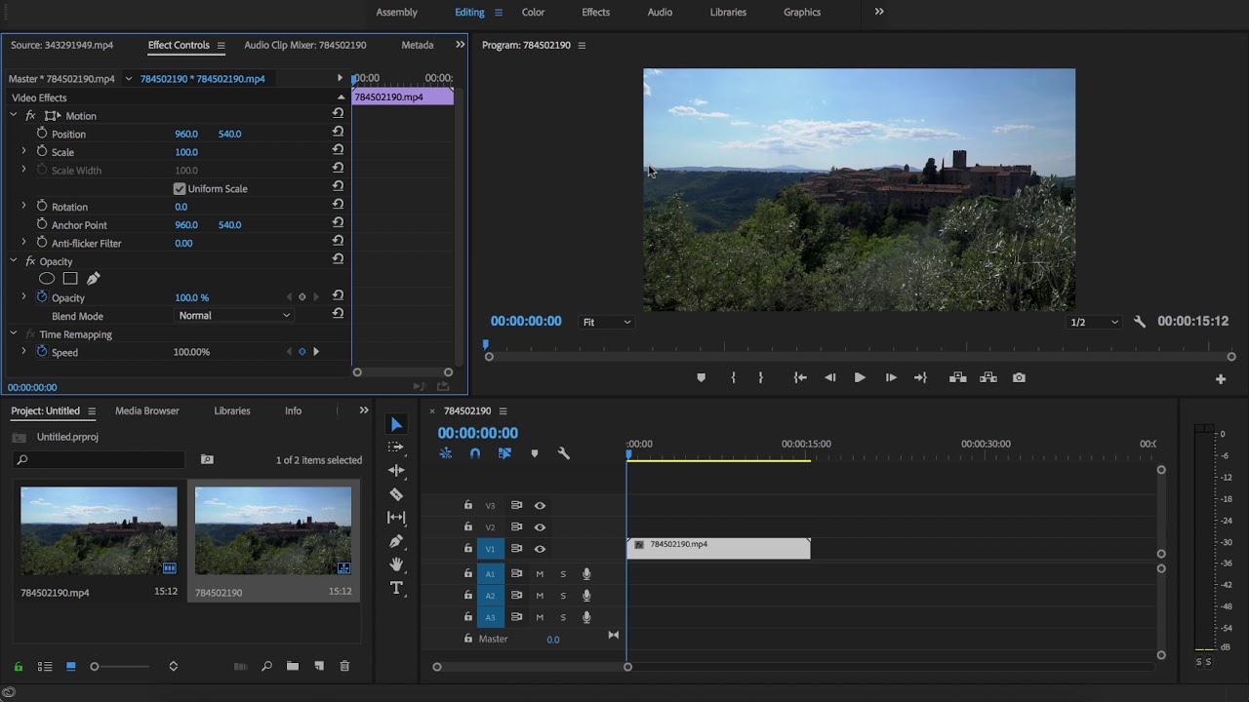The image size is (1249, 702).
Task: Select the Razor tool
Action: tap(396, 494)
